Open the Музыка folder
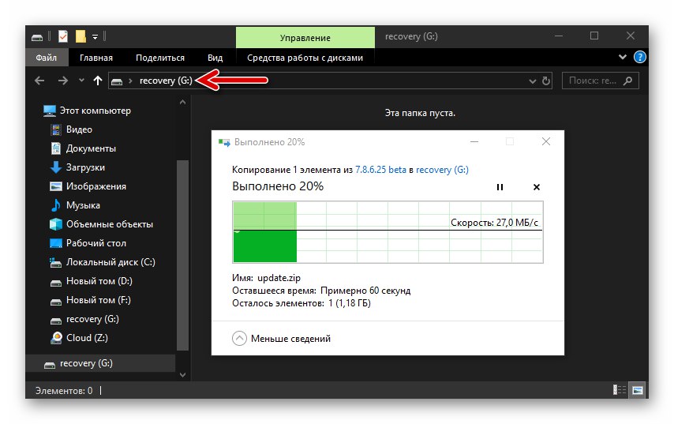Screen dimensions: 674x424 83,205
